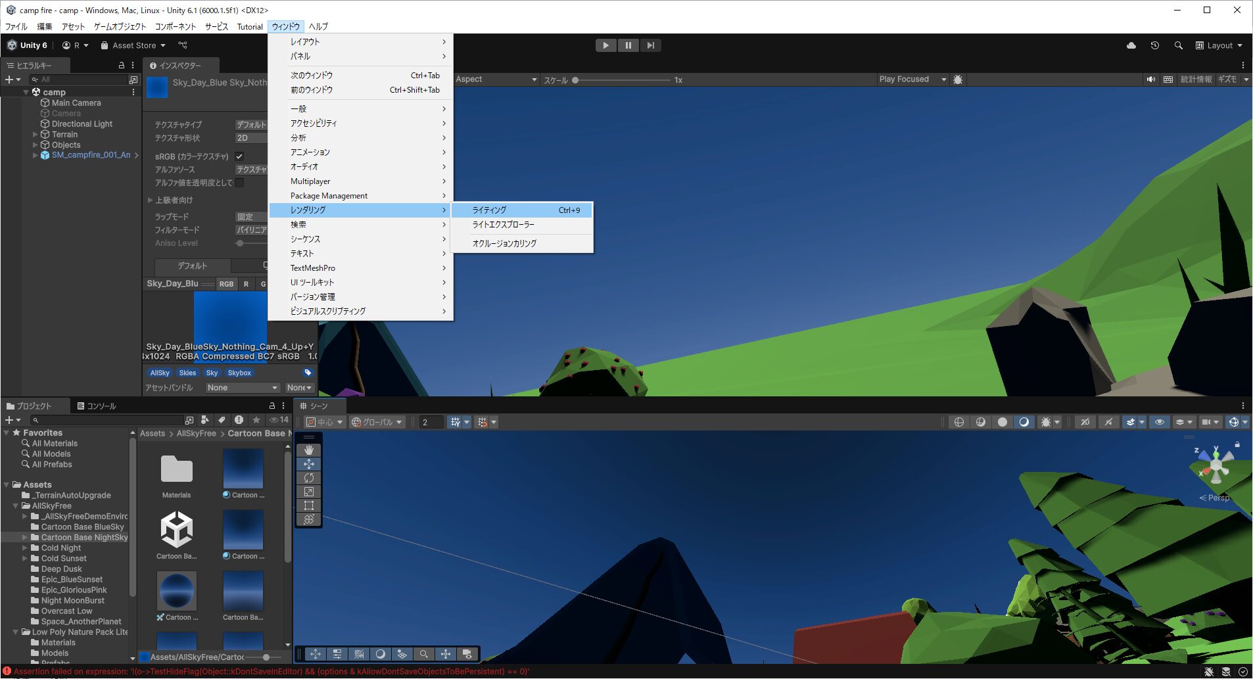
Task: Lock the Project panel
Action: (272, 406)
